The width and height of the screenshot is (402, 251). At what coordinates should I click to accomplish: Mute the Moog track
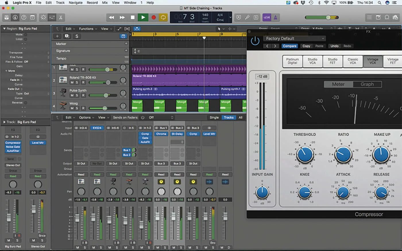[x=72, y=108]
